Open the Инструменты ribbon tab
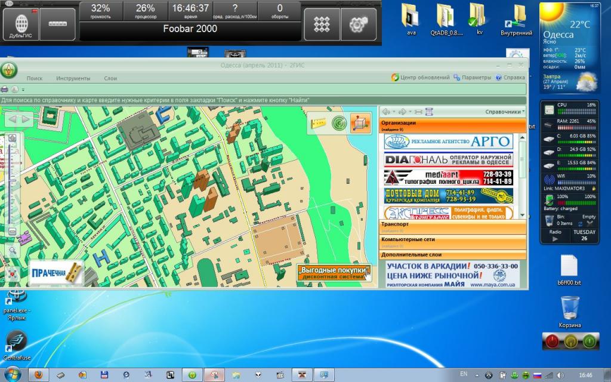 (73, 78)
